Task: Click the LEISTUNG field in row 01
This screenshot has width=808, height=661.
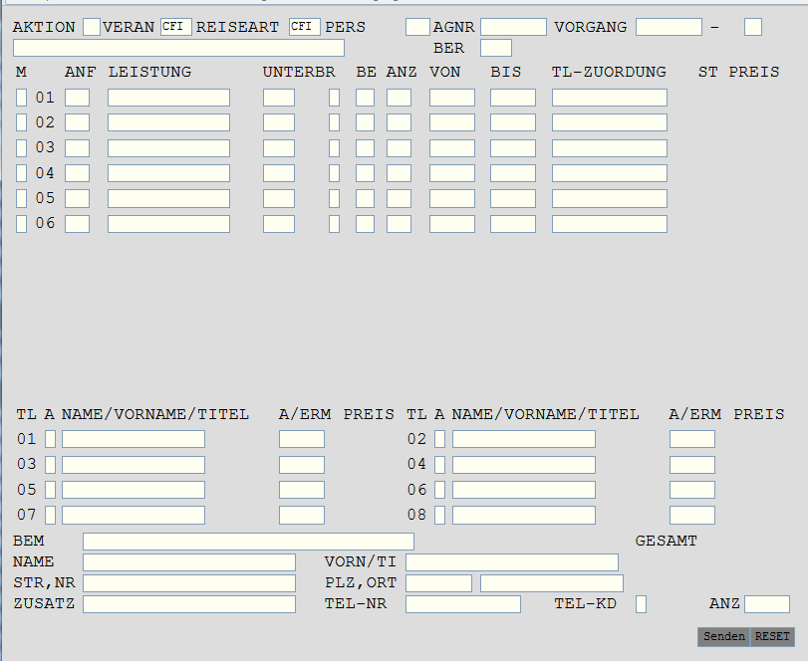Action: click(x=168, y=98)
